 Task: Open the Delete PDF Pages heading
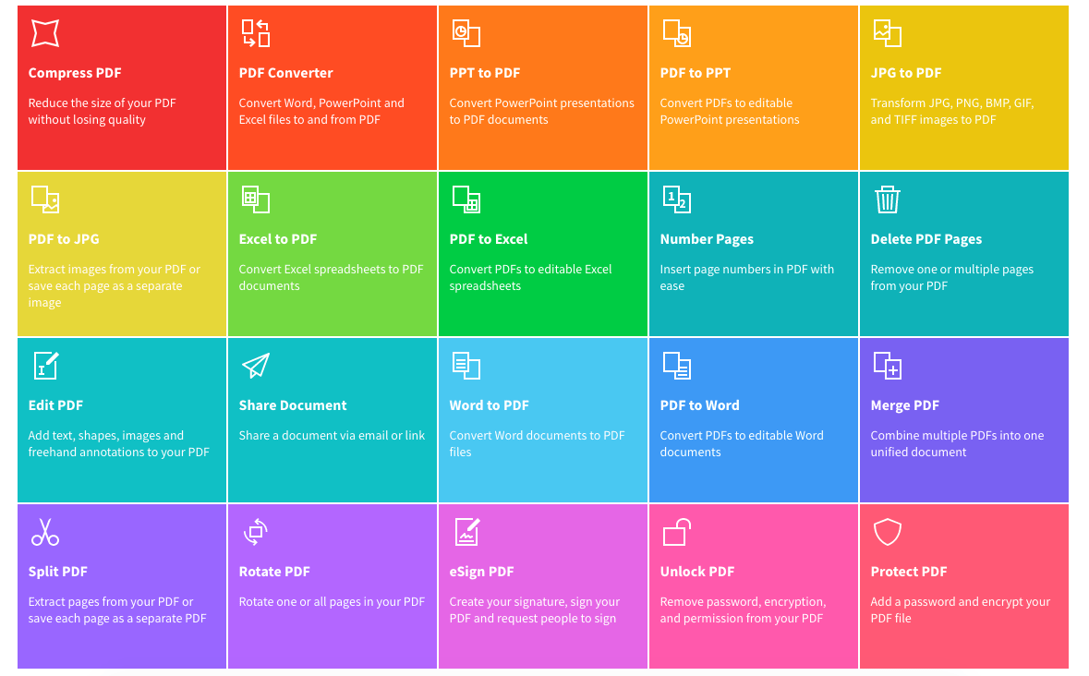(926, 239)
